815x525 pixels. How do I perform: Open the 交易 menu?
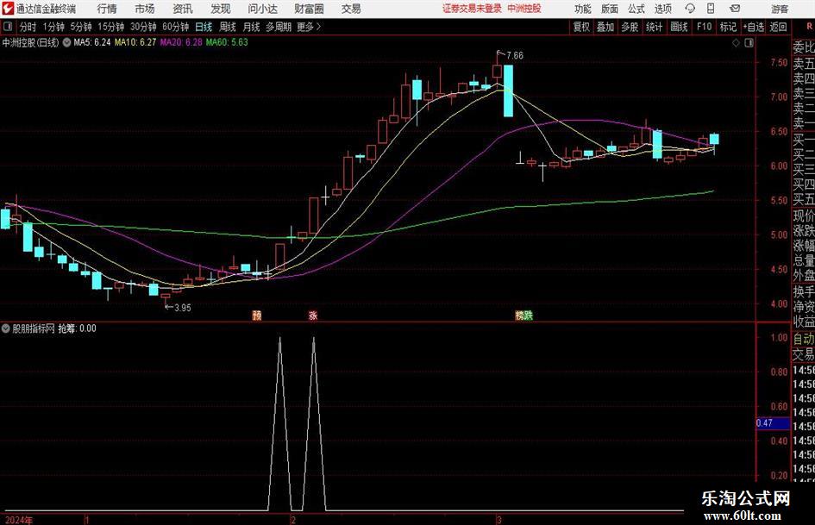pos(351,9)
